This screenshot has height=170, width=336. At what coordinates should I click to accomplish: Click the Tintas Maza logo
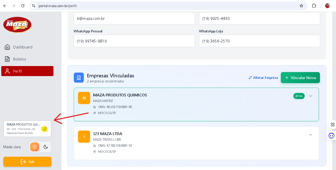pyautogui.click(x=17, y=25)
